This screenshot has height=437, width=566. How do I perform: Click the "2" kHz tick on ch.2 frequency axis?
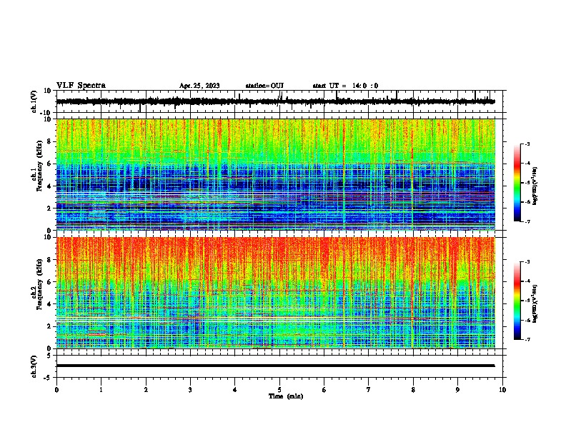click(49, 326)
